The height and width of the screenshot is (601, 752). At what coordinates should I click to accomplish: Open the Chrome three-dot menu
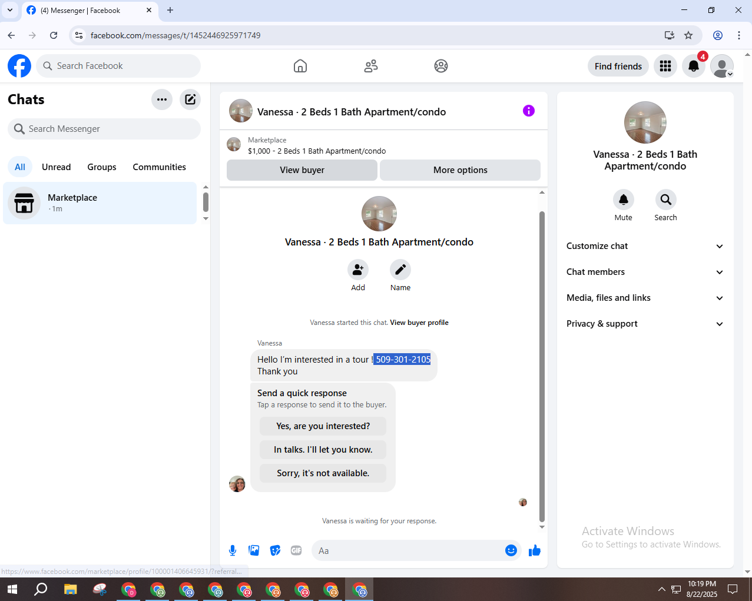pyautogui.click(x=739, y=35)
